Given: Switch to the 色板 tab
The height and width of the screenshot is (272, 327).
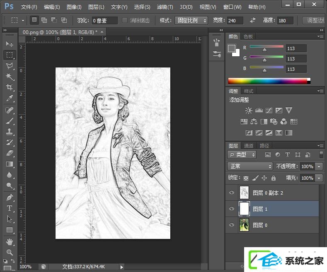Looking at the screenshot, I should [248, 36].
